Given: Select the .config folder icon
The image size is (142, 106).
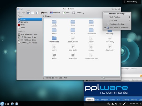Looking at the screenshot, I should pos(54,22).
